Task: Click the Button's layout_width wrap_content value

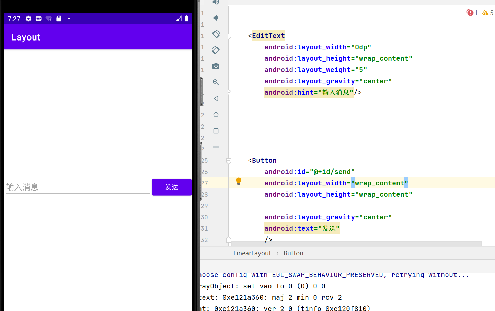Action: pyautogui.click(x=380, y=183)
